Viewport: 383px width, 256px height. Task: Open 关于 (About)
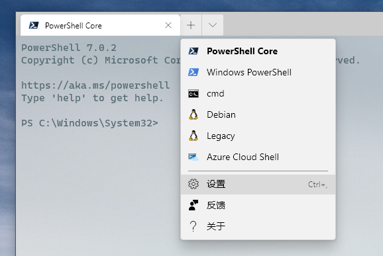point(258,226)
